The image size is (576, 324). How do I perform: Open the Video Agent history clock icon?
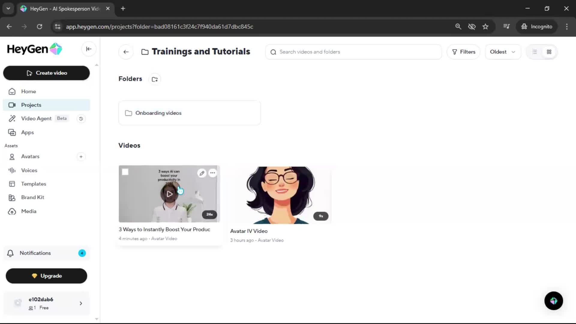(x=81, y=119)
